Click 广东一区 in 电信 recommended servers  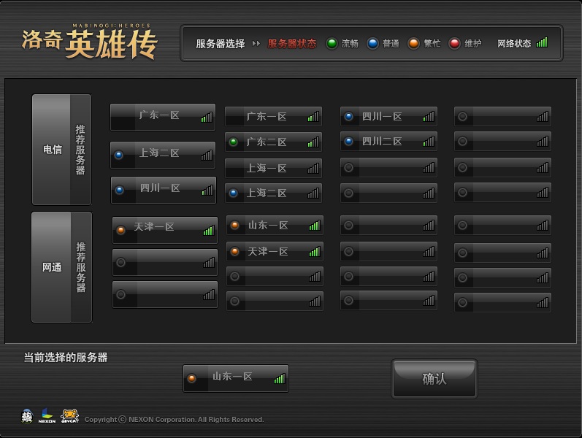click(163, 116)
